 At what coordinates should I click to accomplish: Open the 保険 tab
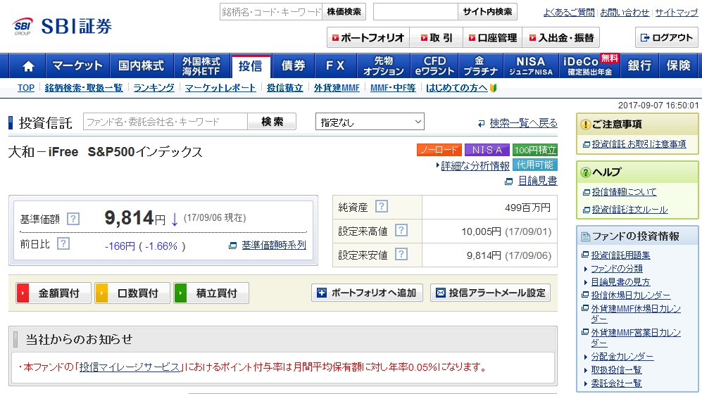pyautogui.click(x=678, y=66)
